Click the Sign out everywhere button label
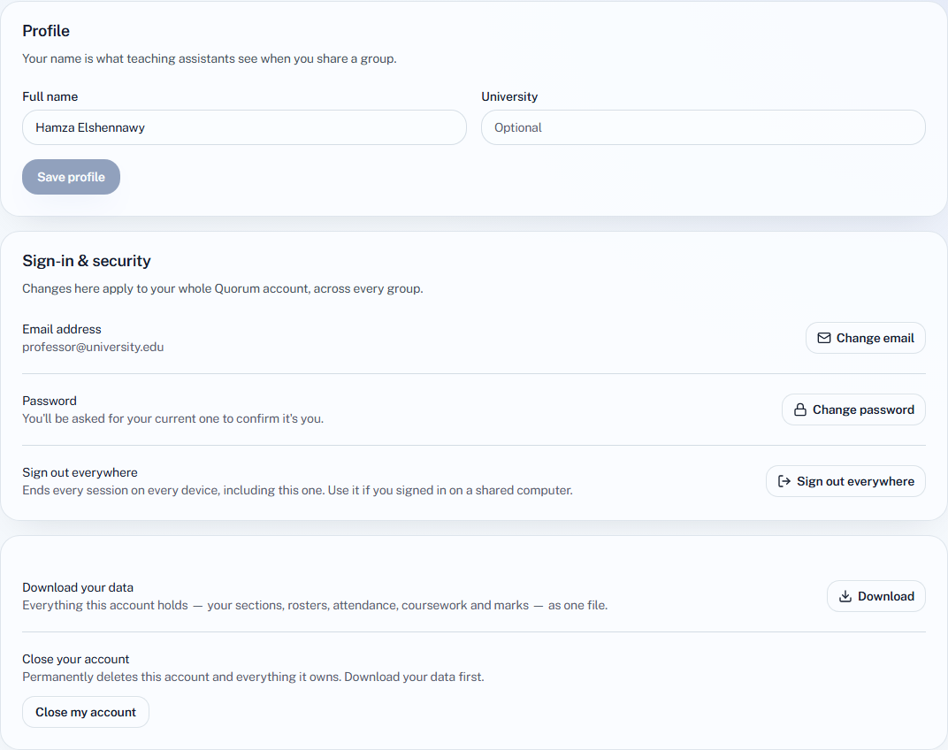 (855, 481)
